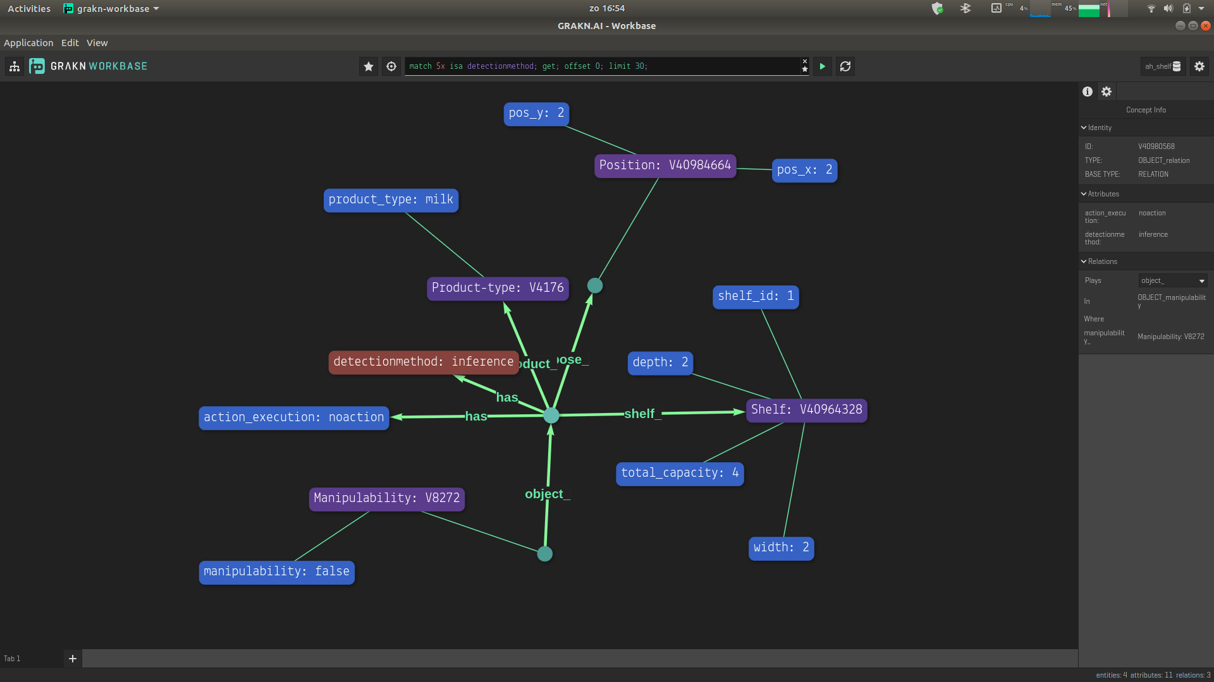Click the Manipulability V8272 node
The height and width of the screenshot is (682, 1214).
pyautogui.click(x=387, y=498)
